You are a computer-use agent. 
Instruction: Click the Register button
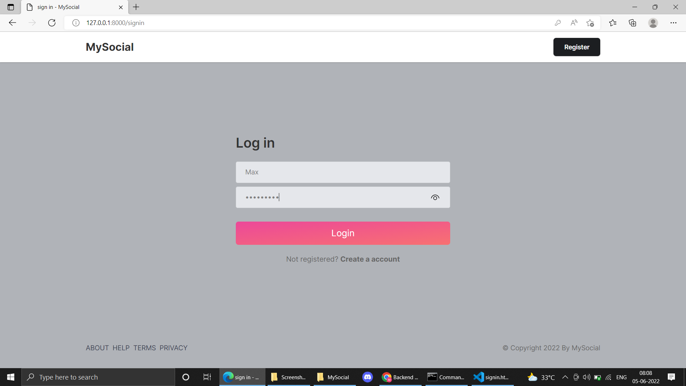point(576,47)
